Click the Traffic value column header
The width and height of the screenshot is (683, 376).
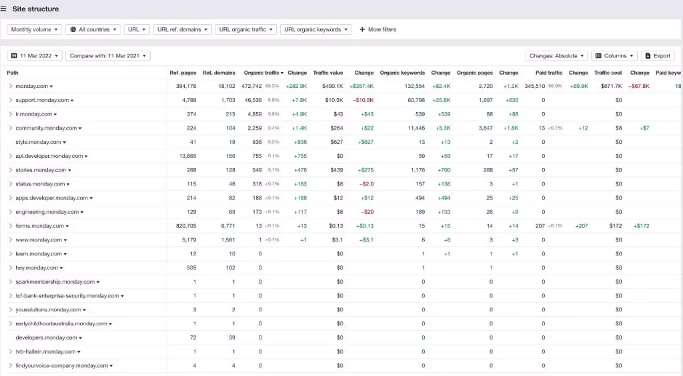[328, 73]
